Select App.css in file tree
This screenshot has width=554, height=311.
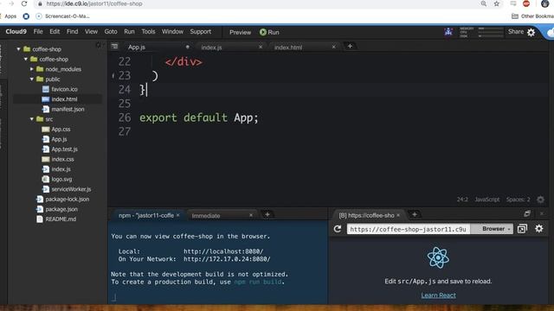tap(61, 130)
